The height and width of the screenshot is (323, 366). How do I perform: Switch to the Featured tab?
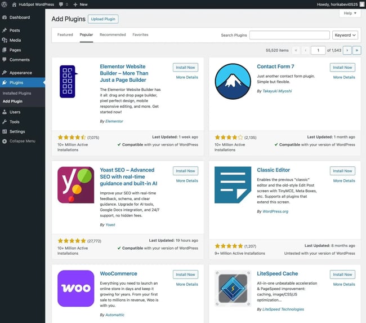[65, 35]
